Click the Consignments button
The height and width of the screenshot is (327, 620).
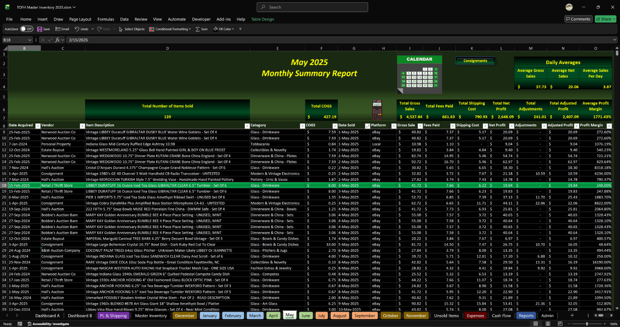click(475, 61)
